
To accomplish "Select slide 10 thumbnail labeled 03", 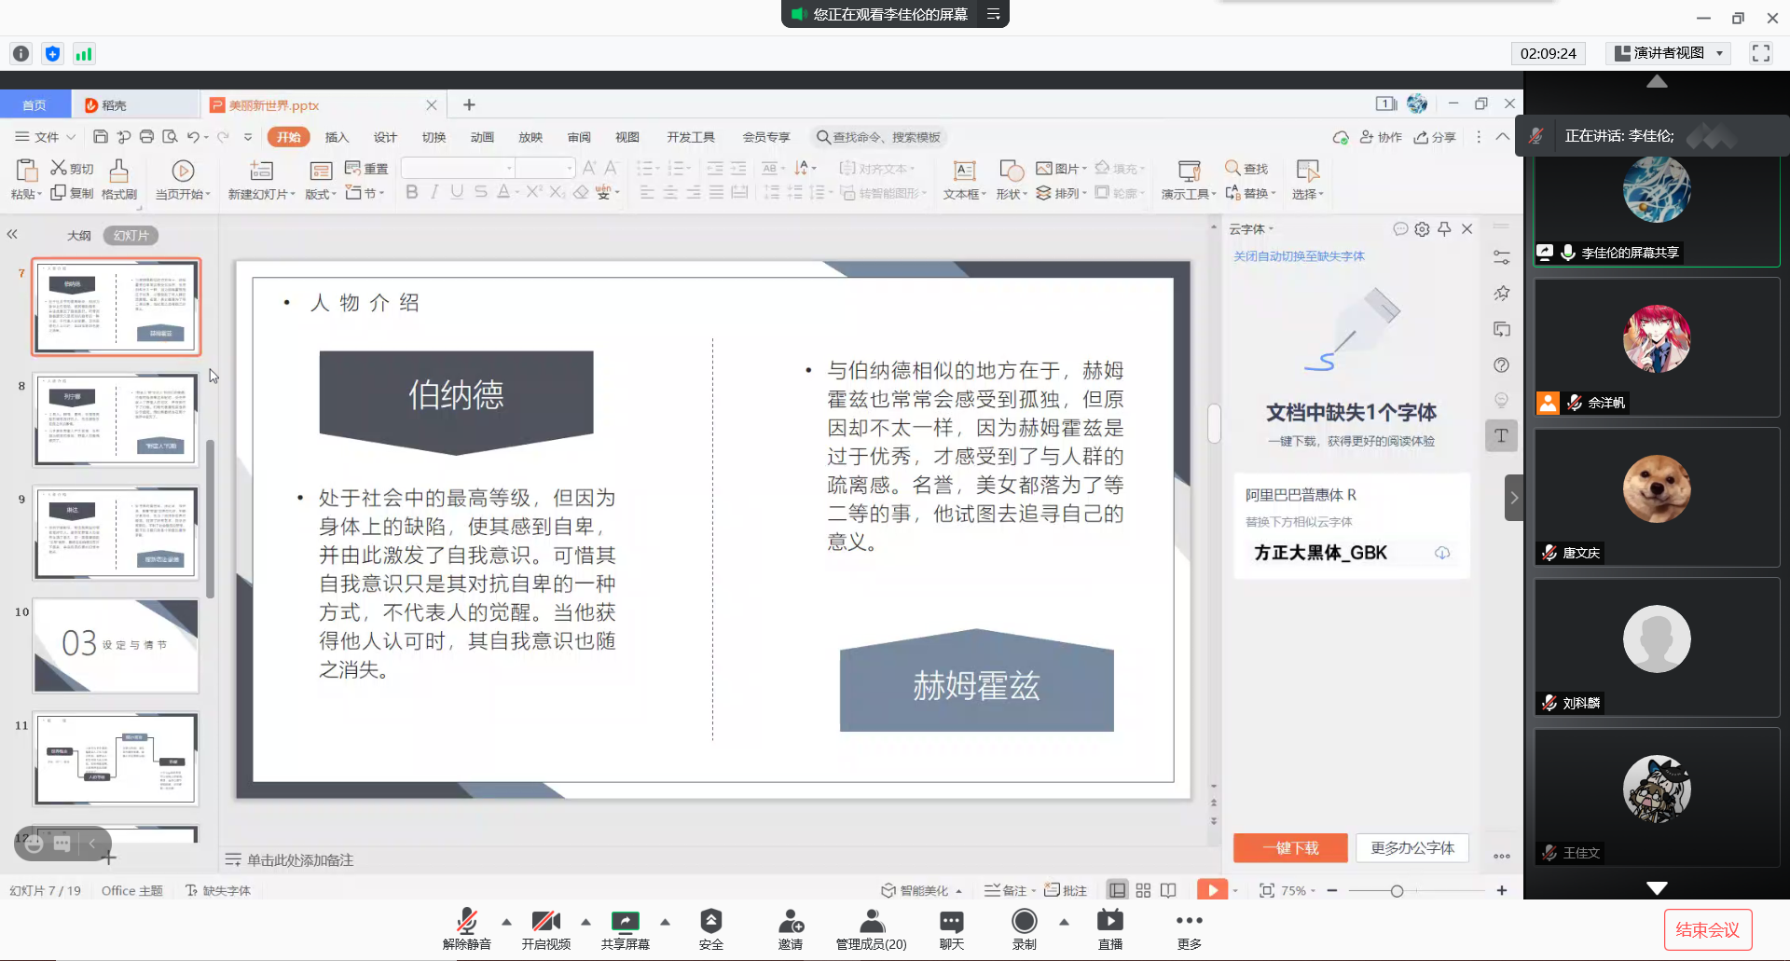I will click(117, 645).
